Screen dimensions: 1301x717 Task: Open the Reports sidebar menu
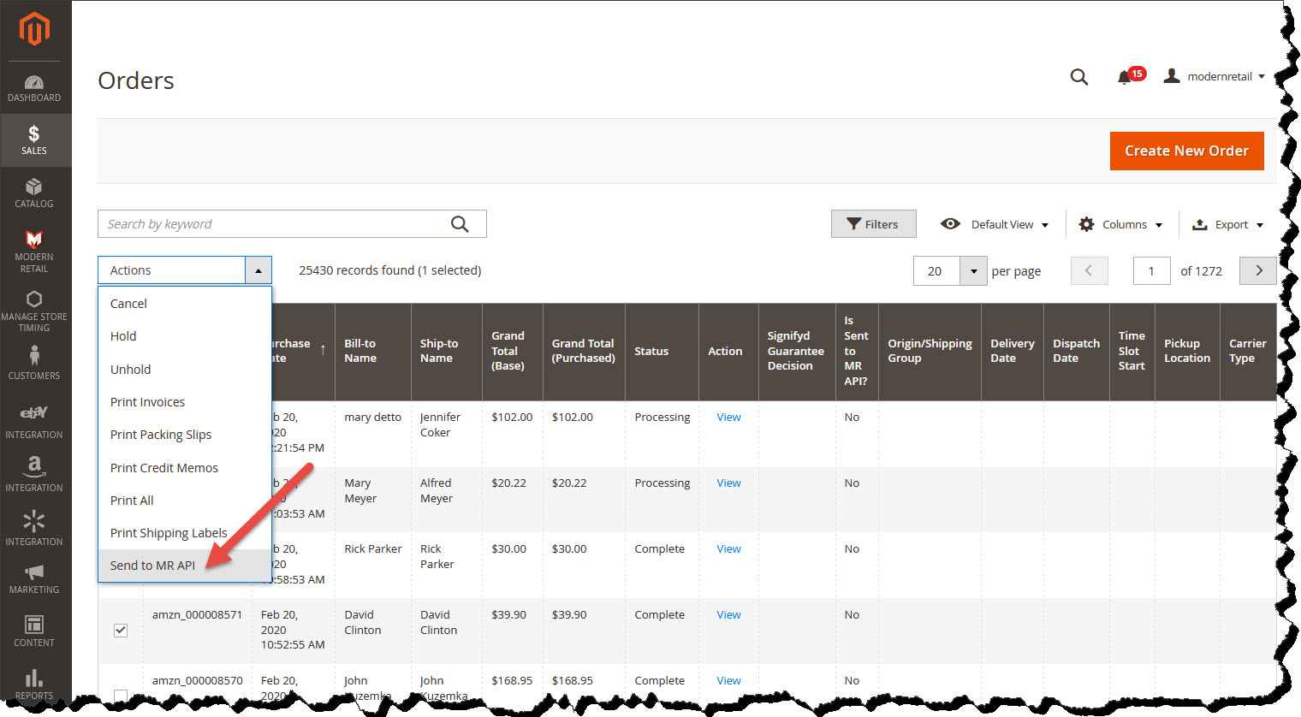(x=34, y=684)
